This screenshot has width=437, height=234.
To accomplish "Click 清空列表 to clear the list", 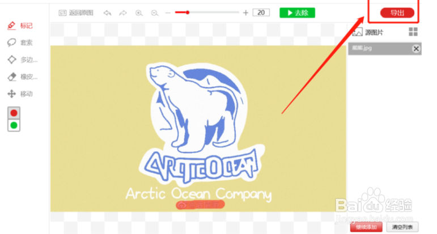I will [x=402, y=227].
